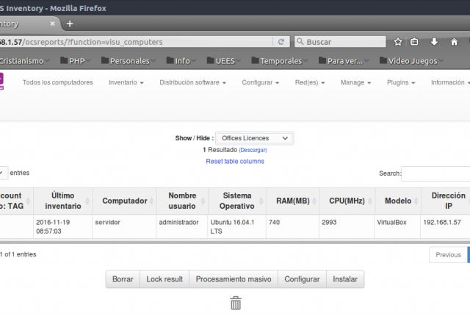Viewport: 470px width, 316px height.
Task: Sort by the Modelo column arrows
Action: coord(416,201)
